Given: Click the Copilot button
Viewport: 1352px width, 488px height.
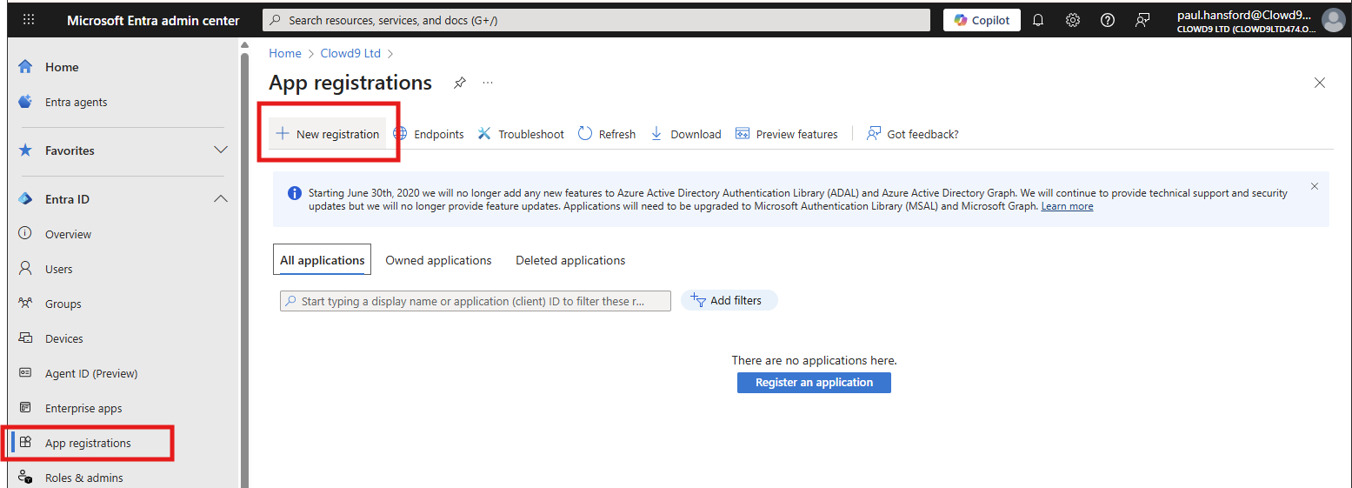Looking at the screenshot, I should 982,20.
